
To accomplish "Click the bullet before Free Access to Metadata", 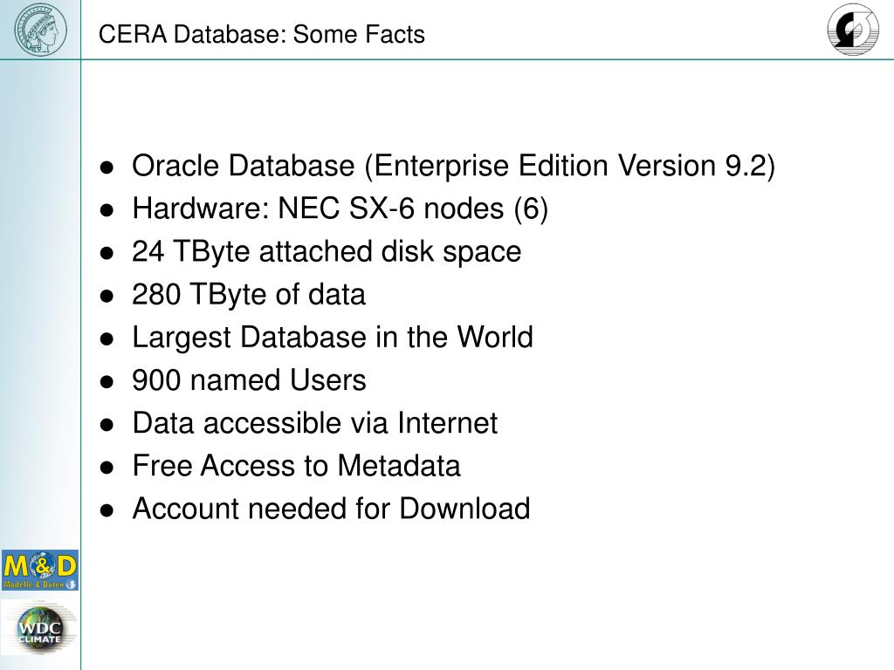I will coord(107,468).
